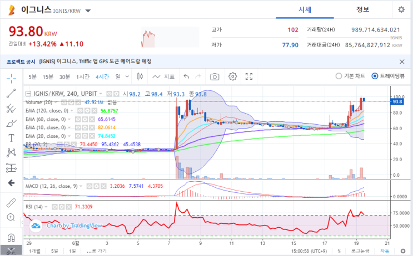413x256 pixels.
Task: Open settings for EMA 120 indicator
Action: pos(87,111)
